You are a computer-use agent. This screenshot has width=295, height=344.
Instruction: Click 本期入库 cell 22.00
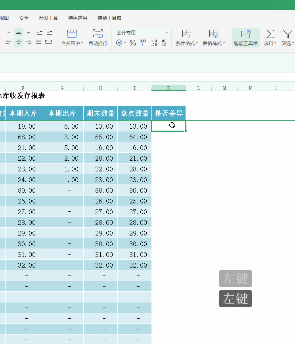[x=23, y=158]
